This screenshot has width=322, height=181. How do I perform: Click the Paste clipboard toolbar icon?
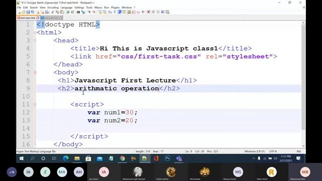point(62,12)
